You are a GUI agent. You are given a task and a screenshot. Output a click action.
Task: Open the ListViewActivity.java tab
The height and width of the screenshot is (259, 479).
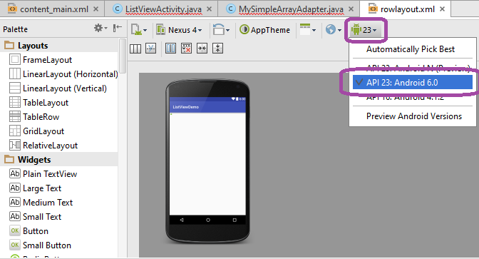click(163, 9)
